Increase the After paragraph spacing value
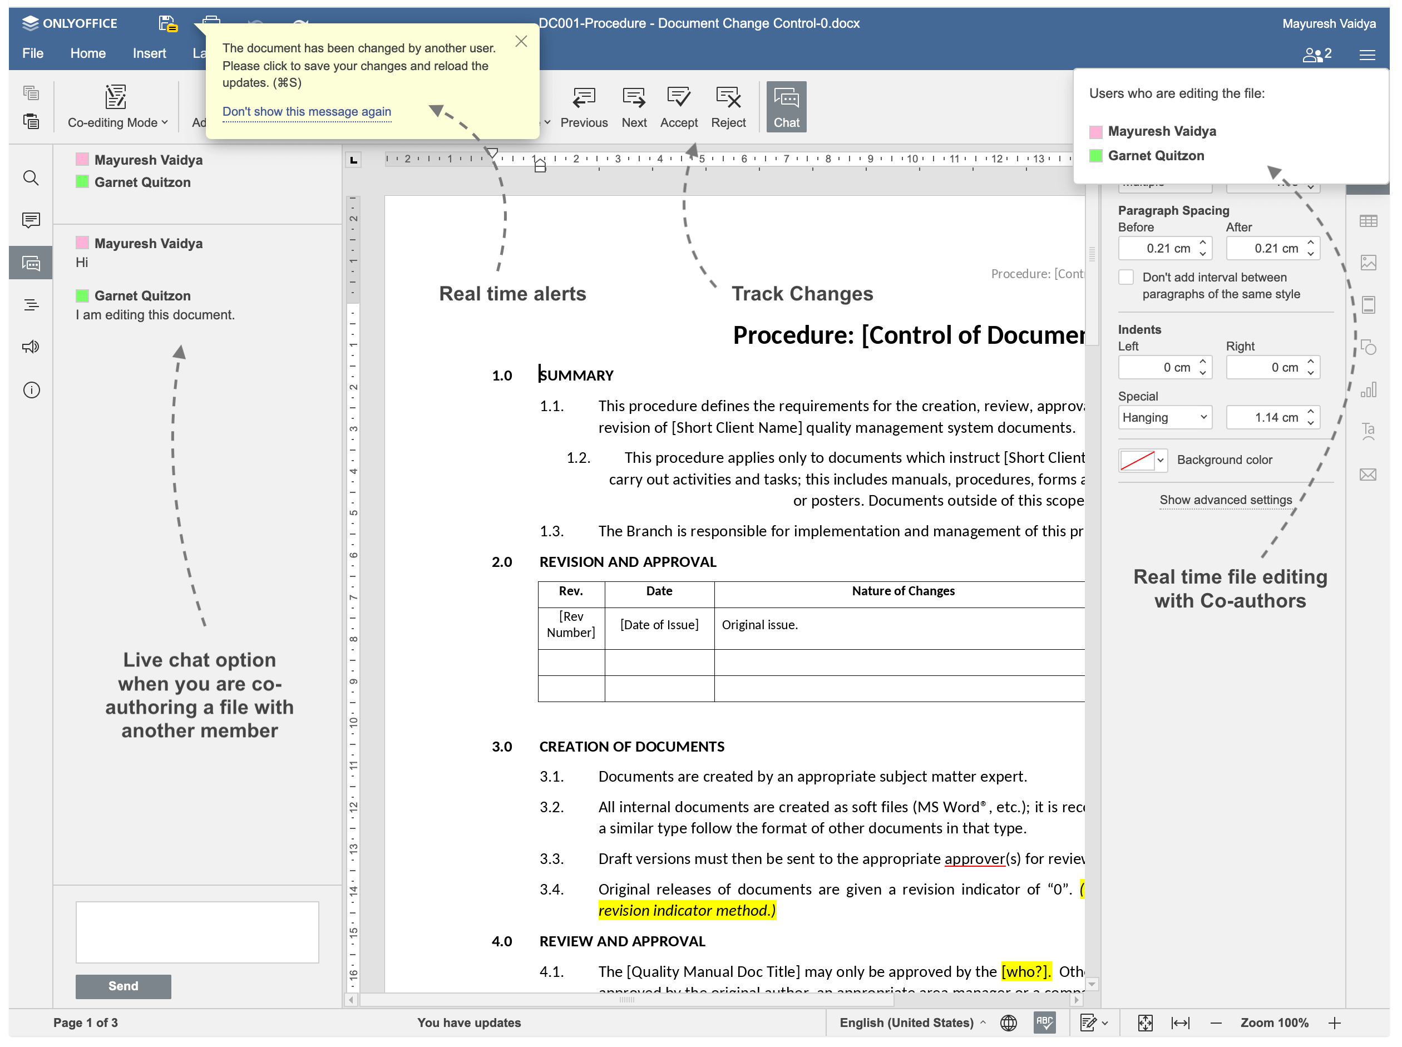Viewport: 1402px width, 1047px height. (x=1310, y=243)
